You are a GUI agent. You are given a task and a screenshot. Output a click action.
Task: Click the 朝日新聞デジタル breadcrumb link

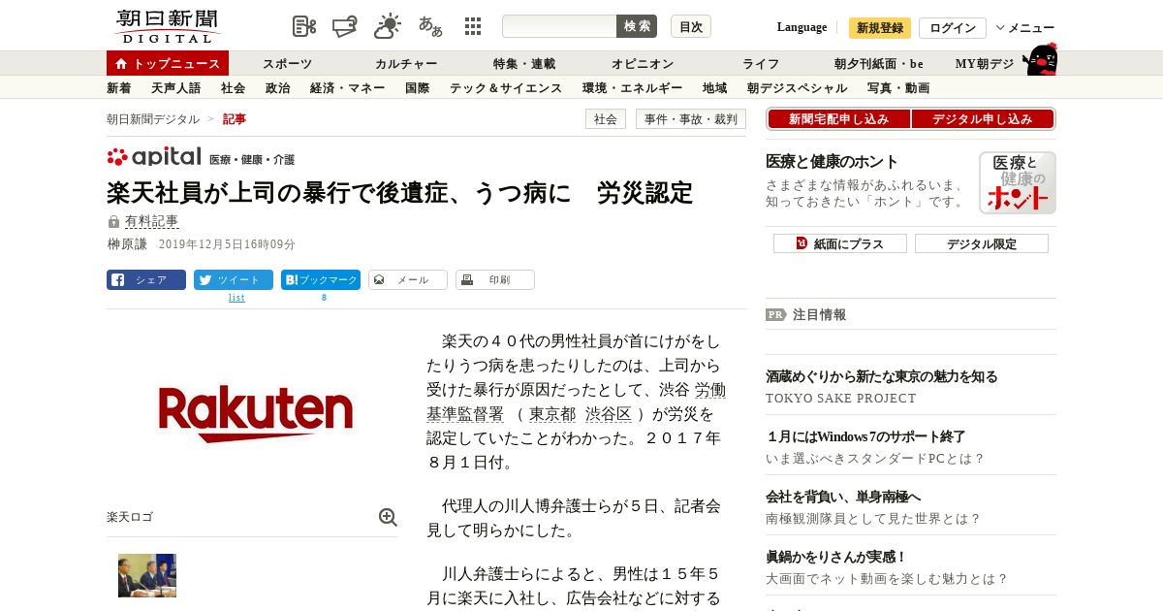pos(153,119)
